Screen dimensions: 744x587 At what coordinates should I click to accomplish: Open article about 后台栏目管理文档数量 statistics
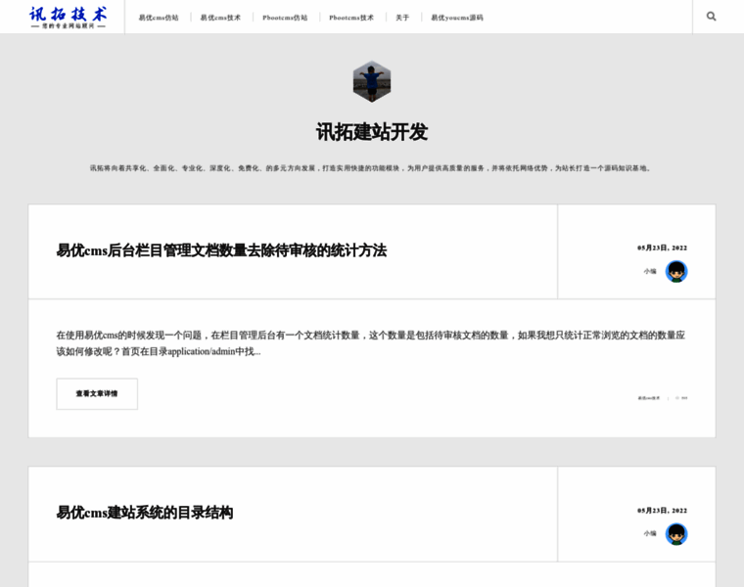(221, 250)
